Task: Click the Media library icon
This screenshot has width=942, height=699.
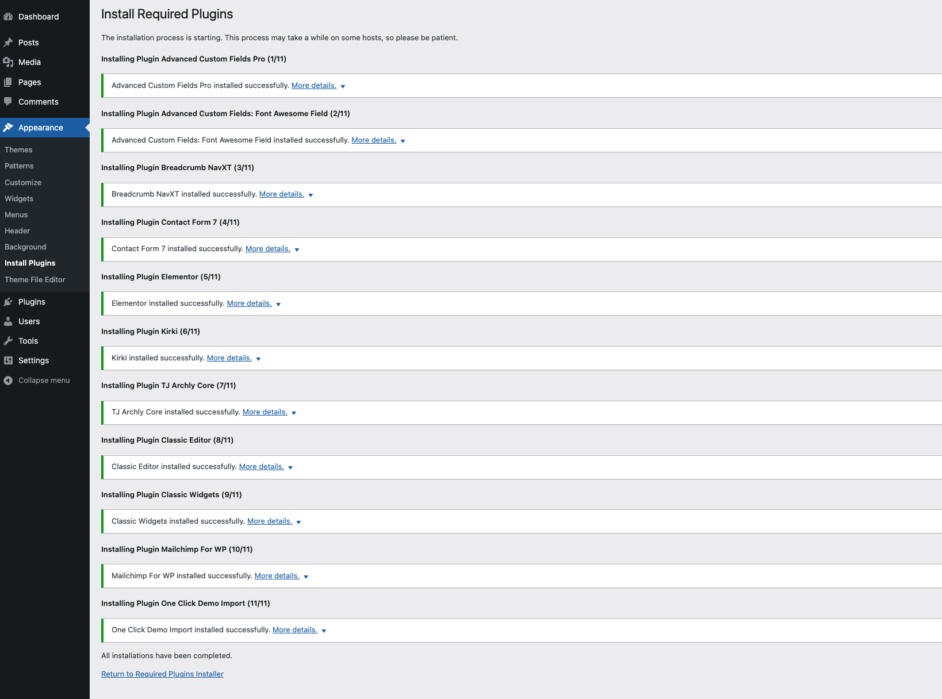Action: pyautogui.click(x=8, y=62)
